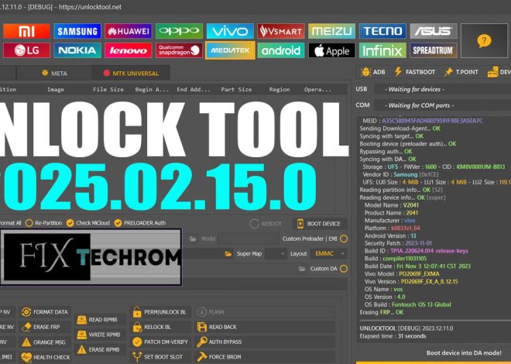
Task: Select the MediaTek chipset icon
Action: click(230, 50)
